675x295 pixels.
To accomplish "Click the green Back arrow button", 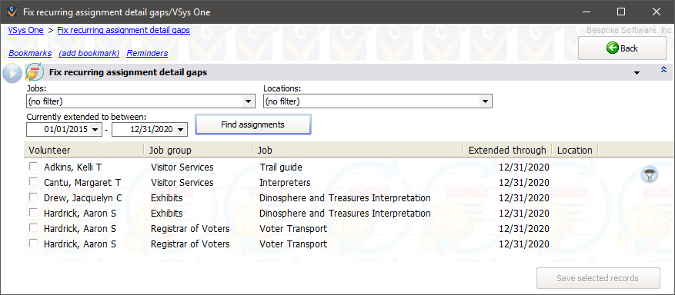I will pyautogui.click(x=622, y=48).
